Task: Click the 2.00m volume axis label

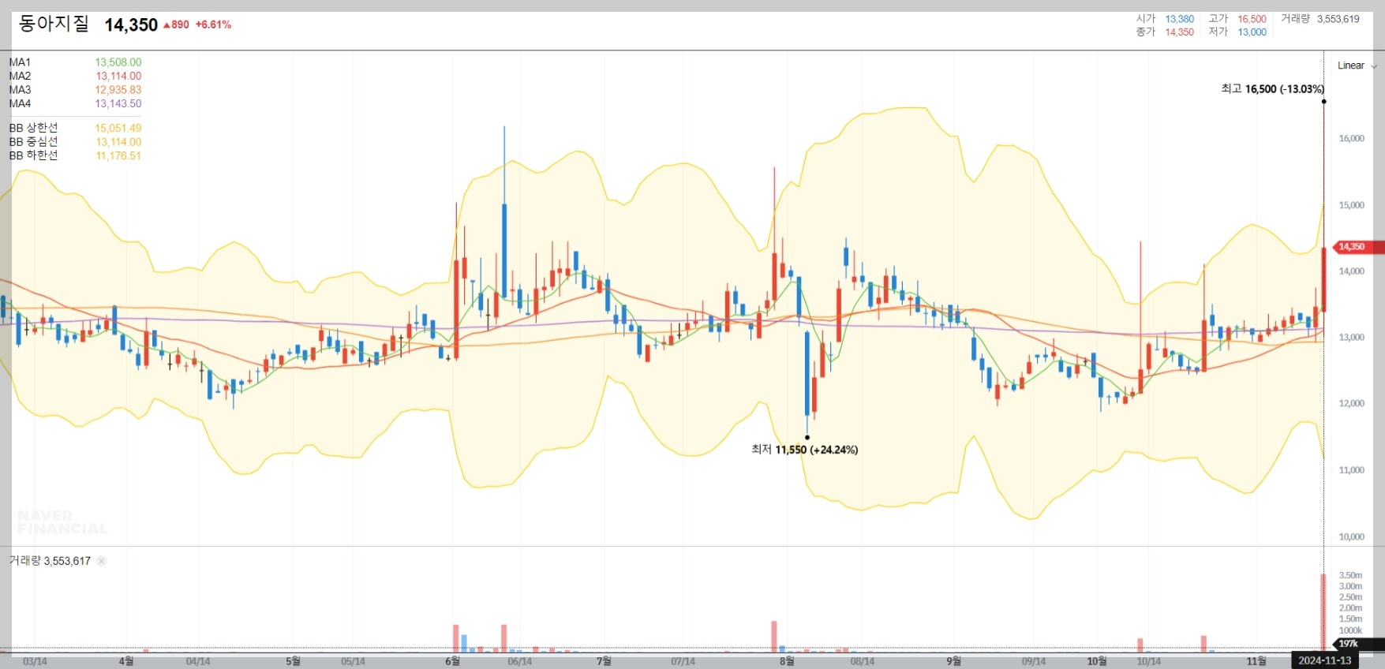Action: 1350,608
